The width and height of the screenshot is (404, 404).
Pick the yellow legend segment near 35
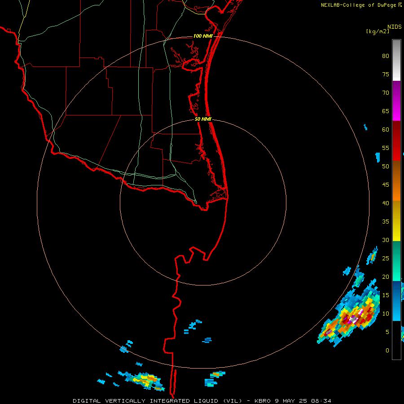[x=396, y=221]
